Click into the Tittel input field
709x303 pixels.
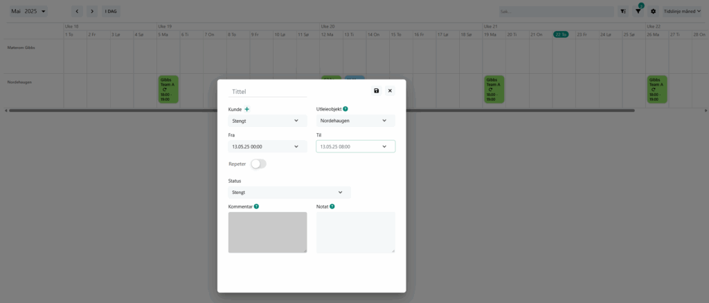[x=267, y=91]
